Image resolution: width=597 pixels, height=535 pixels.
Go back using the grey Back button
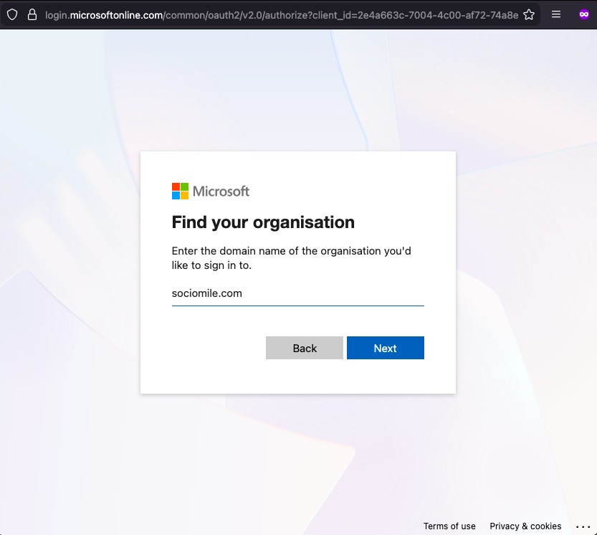pos(304,348)
